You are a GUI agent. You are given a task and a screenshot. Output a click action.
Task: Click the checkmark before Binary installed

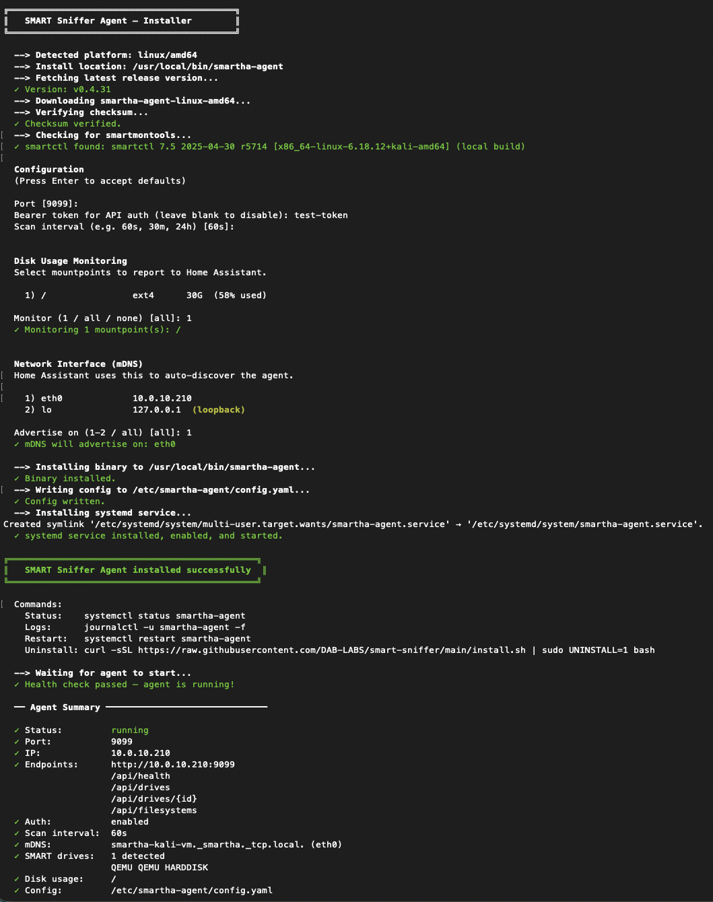(x=17, y=479)
